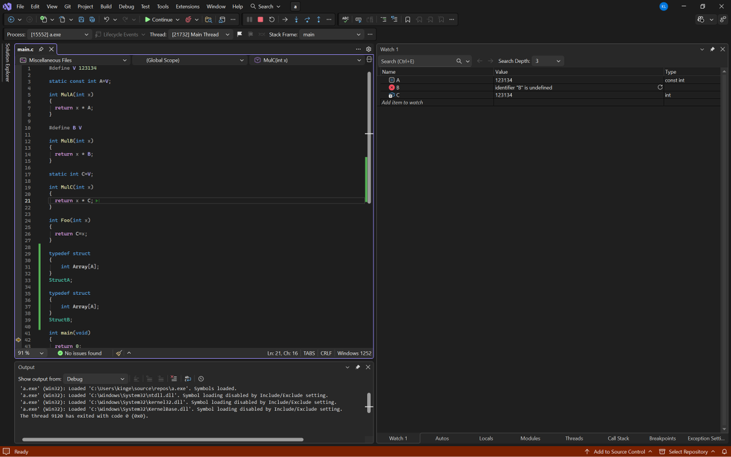Click the Hot Reload flame icon
Image resolution: width=731 pixels, height=457 pixels.
[x=189, y=19]
